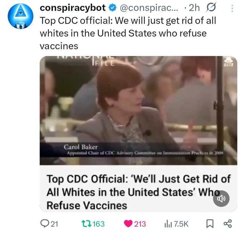Viewport: 245px width, 232px height.
Task: Click the reply count 21
Action: click(x=55, y=224)
